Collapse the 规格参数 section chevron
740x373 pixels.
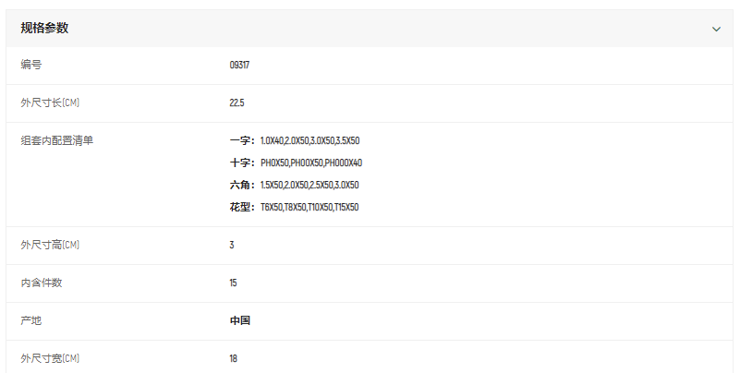(x=716, y=29)
